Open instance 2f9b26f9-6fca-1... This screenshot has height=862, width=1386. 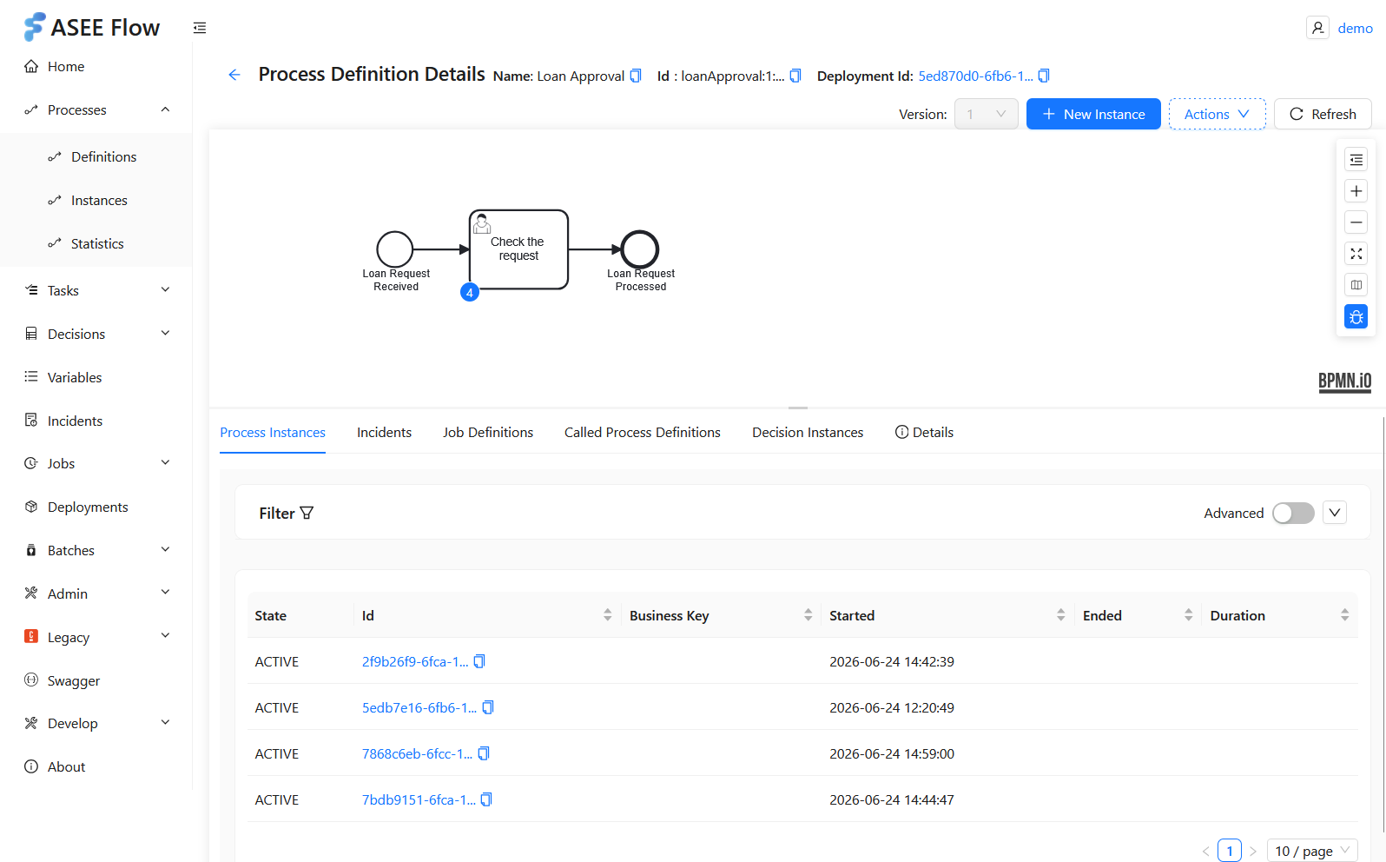pyautogui.click(x=415, y=661)
